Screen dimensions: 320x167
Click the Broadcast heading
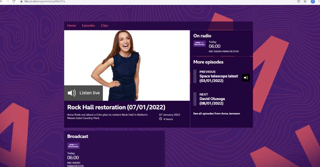coord(78,136)
